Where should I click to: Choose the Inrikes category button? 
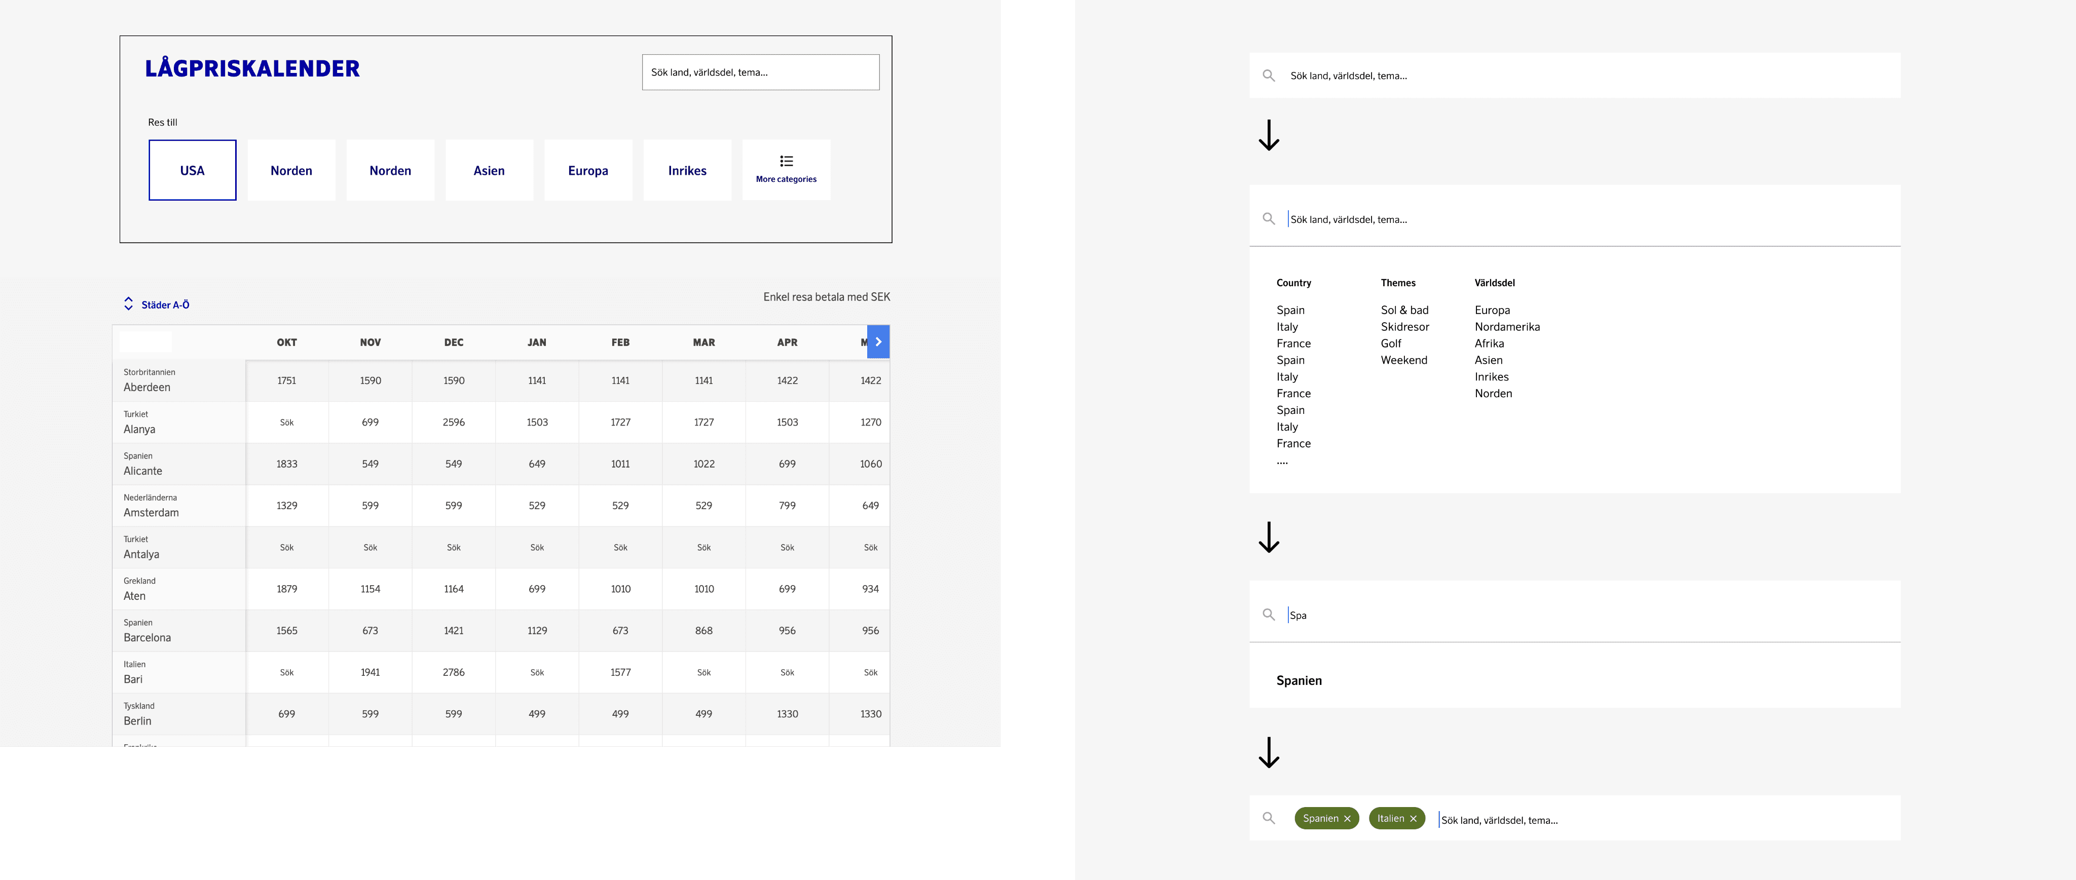687,170
